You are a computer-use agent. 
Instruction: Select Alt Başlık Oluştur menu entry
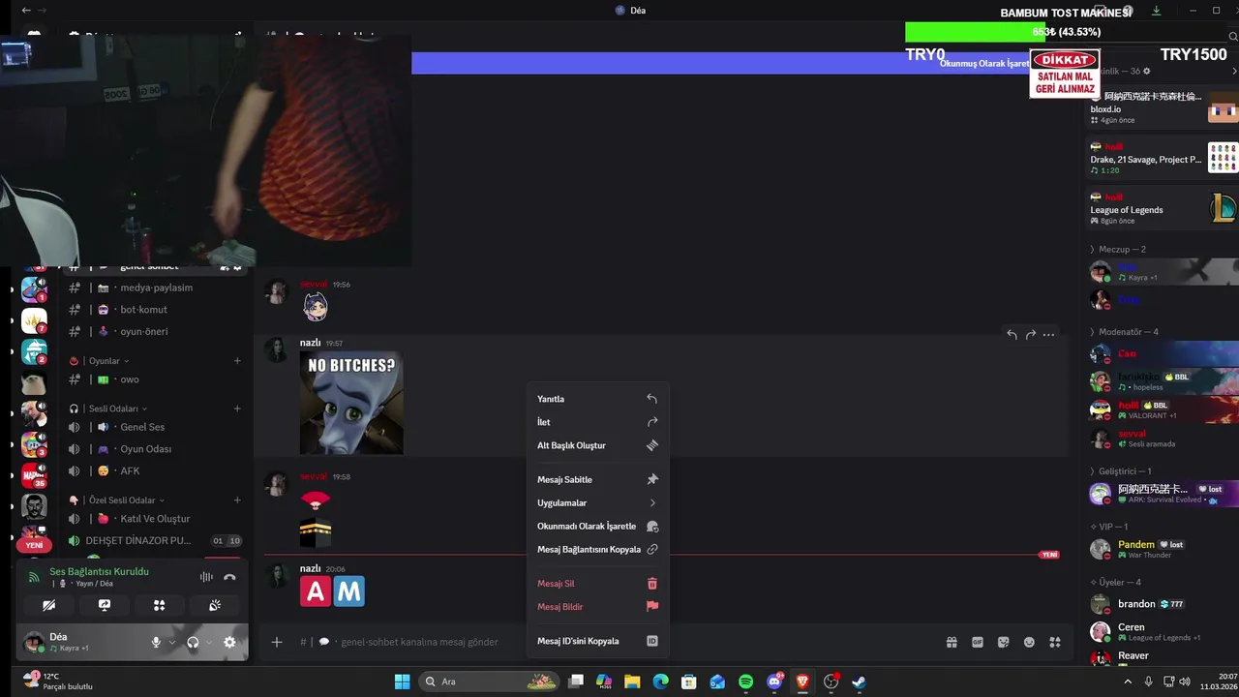pos(597,445)
